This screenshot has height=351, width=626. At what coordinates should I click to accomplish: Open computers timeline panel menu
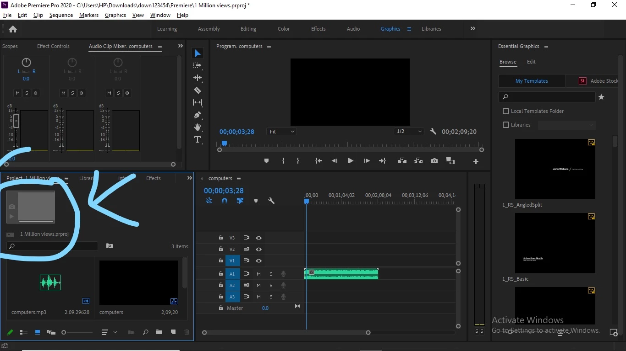(x=239, y=178)
